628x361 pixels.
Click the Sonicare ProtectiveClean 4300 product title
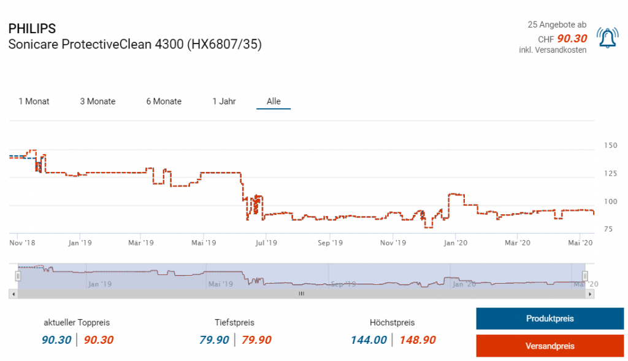[x=135, y=45]
